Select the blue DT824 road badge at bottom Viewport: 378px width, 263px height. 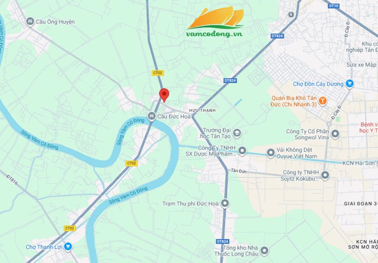(222, 241)
